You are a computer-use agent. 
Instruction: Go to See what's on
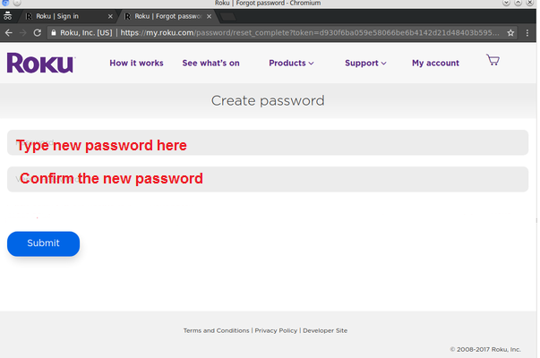coord(210,63)
